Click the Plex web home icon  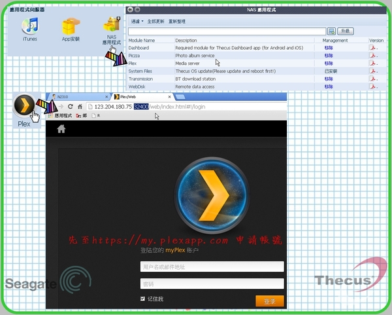tap(61, 129)
